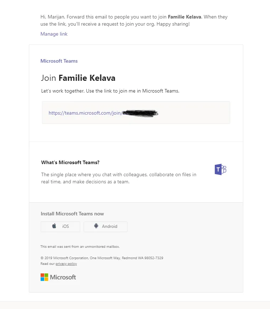Viewport: 270px width, 309px height.
Task: Click the 2019 Microsoft Corporation copyright line
Action: (x=102, y=258)
